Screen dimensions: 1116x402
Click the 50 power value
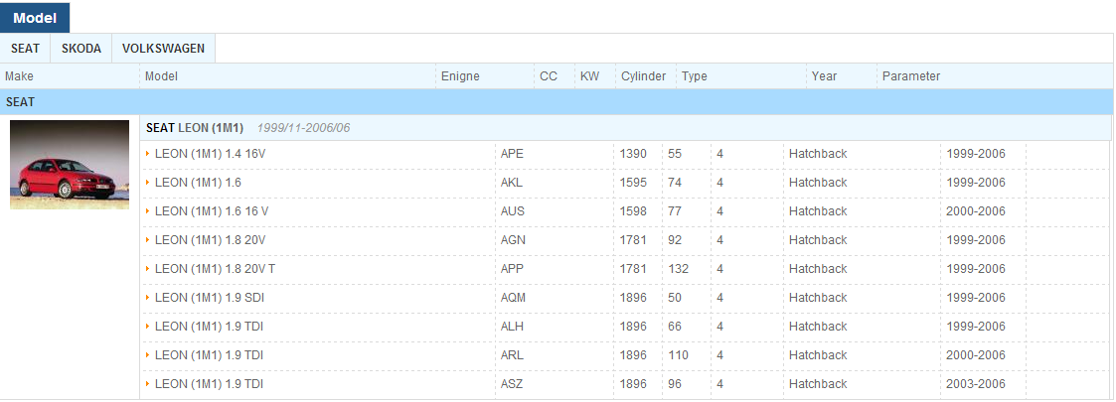[675, 298]
